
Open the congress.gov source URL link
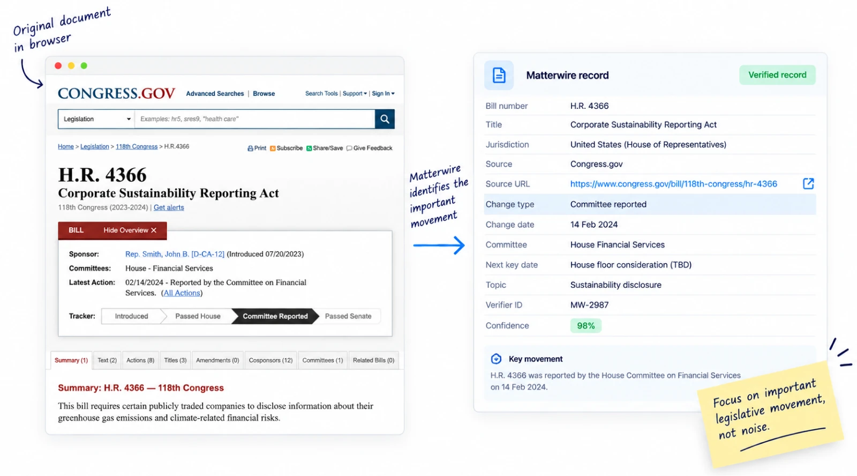[673, 184]
